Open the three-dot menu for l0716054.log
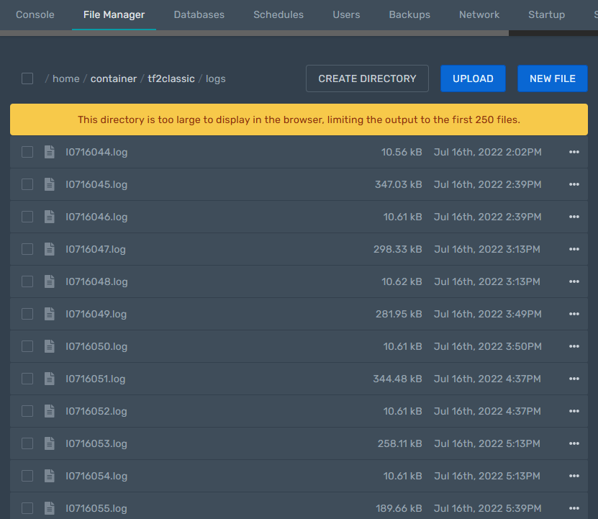 (x=574, y=476)
